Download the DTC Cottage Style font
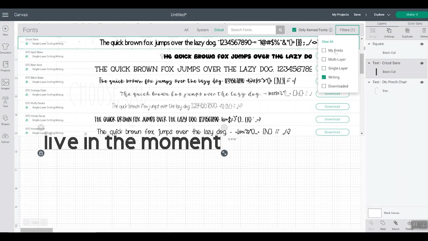Image resolution: width=428 pixels, height=241 pixels. point(332,94)
